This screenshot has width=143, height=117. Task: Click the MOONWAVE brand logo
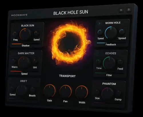(x=19, y=15)
